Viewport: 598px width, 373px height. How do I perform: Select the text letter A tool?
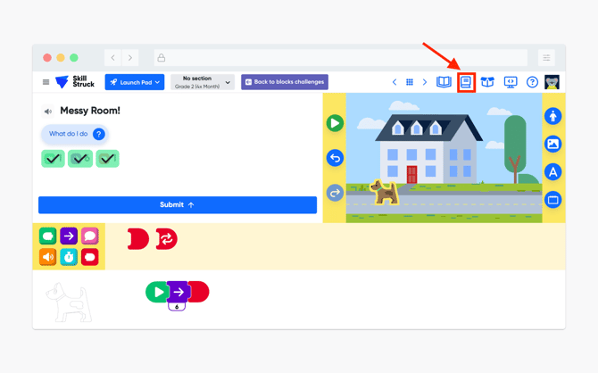[x=553, y=172]
